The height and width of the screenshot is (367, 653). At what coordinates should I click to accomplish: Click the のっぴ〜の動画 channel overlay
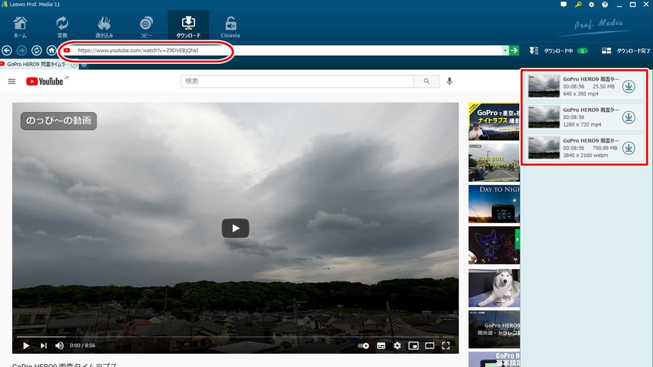coord(59,121)
